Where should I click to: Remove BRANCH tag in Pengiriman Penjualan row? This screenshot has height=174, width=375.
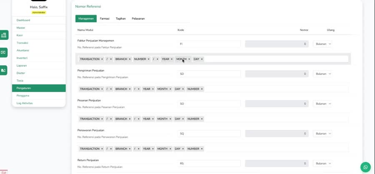pyautogui.click(x=130, y=89)
